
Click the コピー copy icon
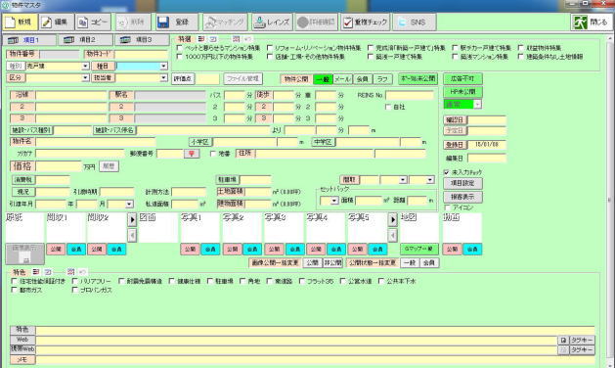point(83,22)
